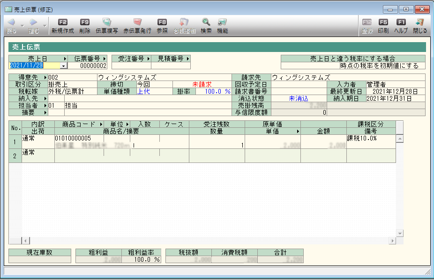Image resolution: width=434 pixels, height=280 pixels.
Task: Open dropdown arrow next to 進む
Action: (x=45, y=26)
